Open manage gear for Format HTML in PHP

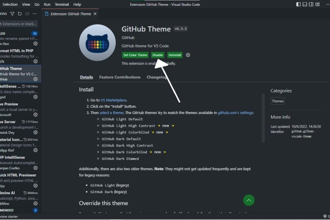click(x=36, y=61)
